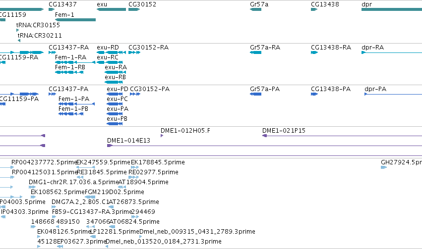Select the exu-PC protein label

[117, 99]
